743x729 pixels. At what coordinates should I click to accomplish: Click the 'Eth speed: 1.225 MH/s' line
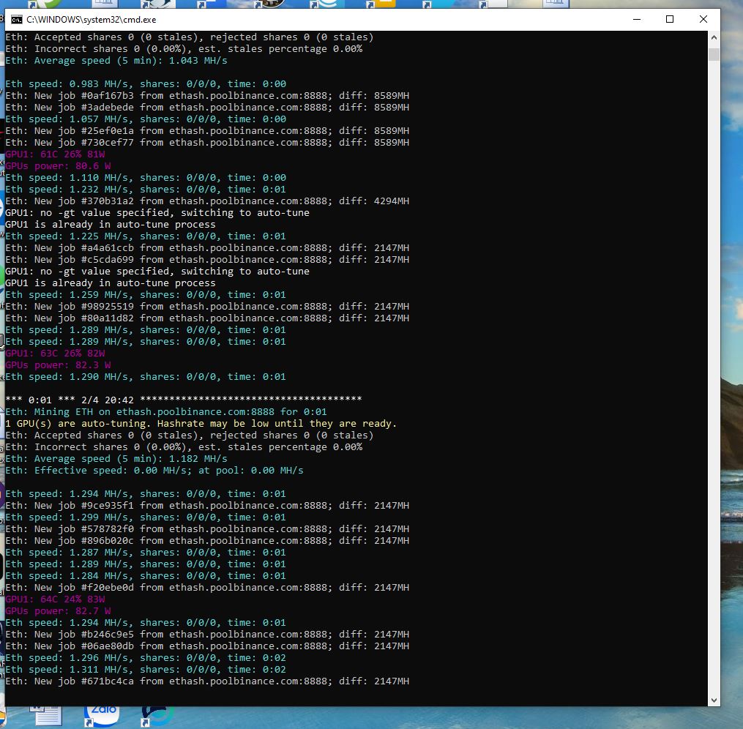tap(146, 236)
